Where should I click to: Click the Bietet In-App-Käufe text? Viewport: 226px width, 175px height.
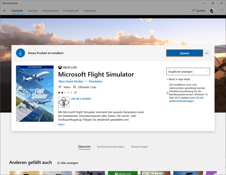178,79
